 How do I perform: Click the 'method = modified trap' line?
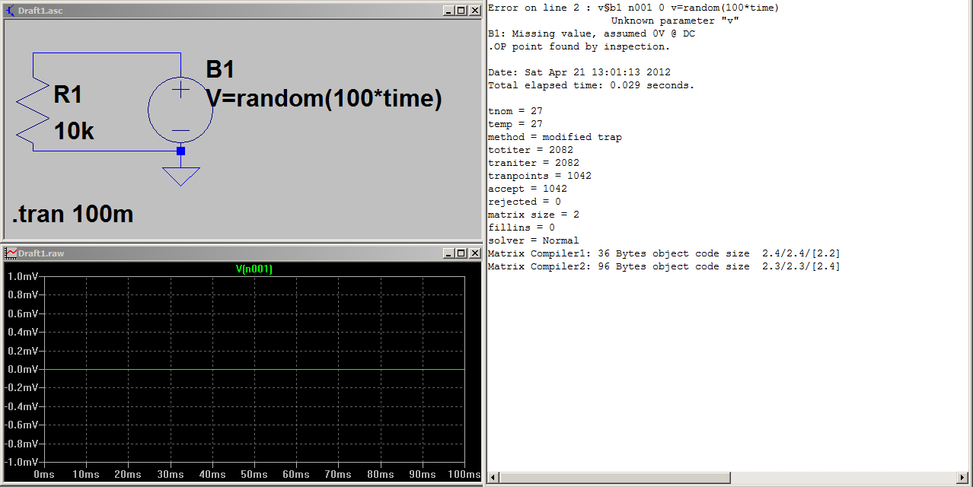pos(555,137)
